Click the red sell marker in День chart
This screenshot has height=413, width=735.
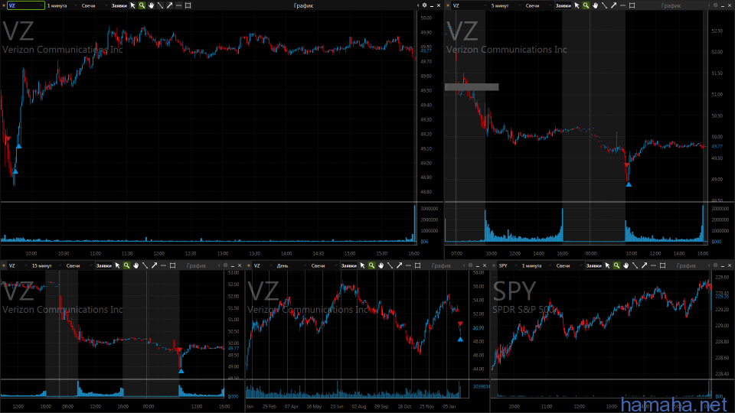coord(460,324)
